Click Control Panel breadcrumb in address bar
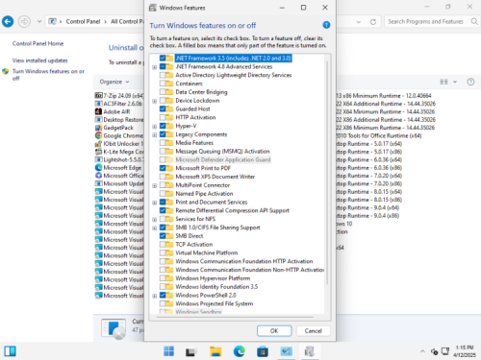The image size is (481, 360). pyautogui.click(x=83, y=21)
